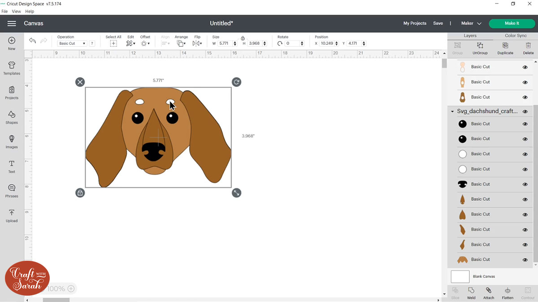Image resolution: width=538 pixels, height=302 pixels.
Task: Click the Undo arrow
Action: pyautogui.click(x=32, y=40)
